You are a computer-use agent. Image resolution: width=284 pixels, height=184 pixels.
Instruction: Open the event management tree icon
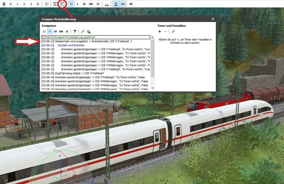pos(55,4)
